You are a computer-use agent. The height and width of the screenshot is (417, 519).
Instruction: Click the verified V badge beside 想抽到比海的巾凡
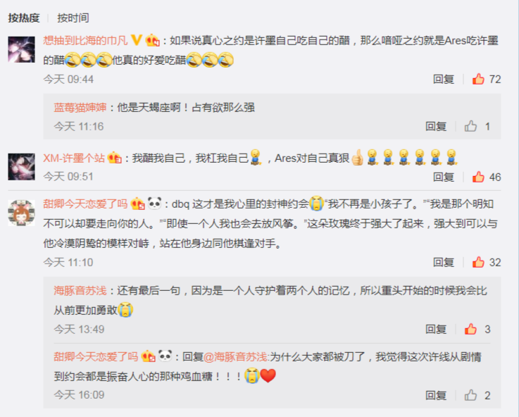(137, 40)
